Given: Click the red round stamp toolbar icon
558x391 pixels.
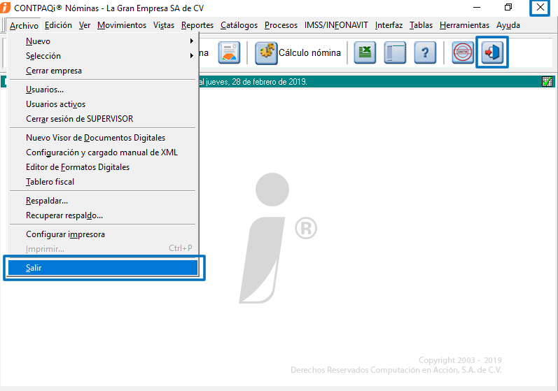Looking at the screenshot, I should (463, 52).
